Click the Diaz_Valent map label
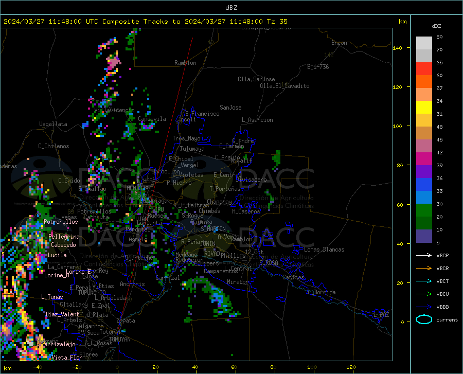This screenshot has width=463, height=374. 62,314
